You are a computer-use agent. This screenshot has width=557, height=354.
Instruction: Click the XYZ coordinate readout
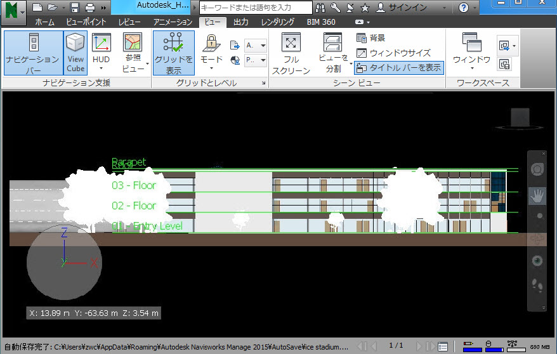coord(94,313)
